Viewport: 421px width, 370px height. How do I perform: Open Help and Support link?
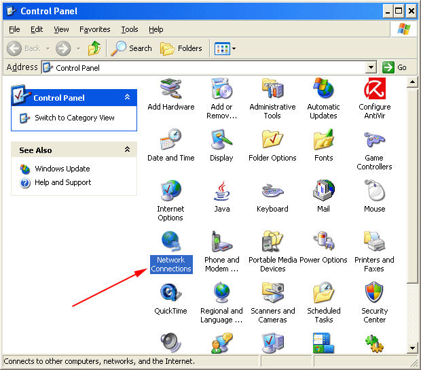click(x=63, y=182)
